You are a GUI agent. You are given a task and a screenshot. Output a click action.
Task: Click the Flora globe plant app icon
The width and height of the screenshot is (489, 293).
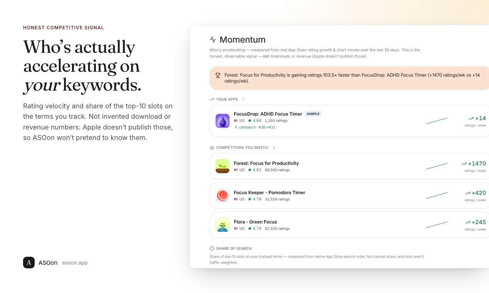(223, 225)
